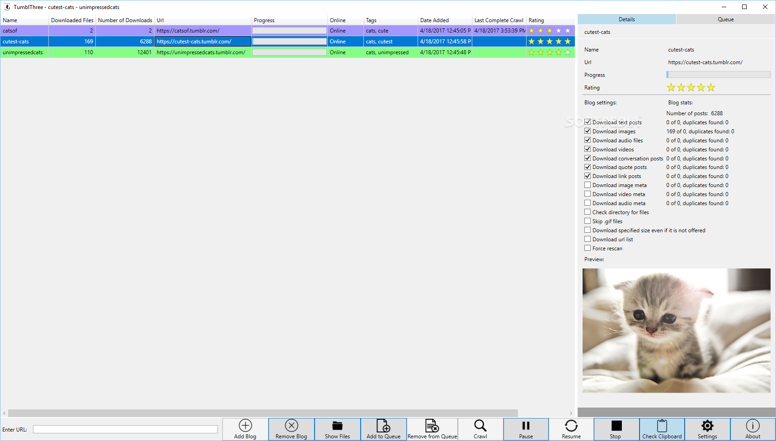Select the catsof blog row
Image resolution: width=776 pixels, height=441 pixels.
[x=287, y=31]
